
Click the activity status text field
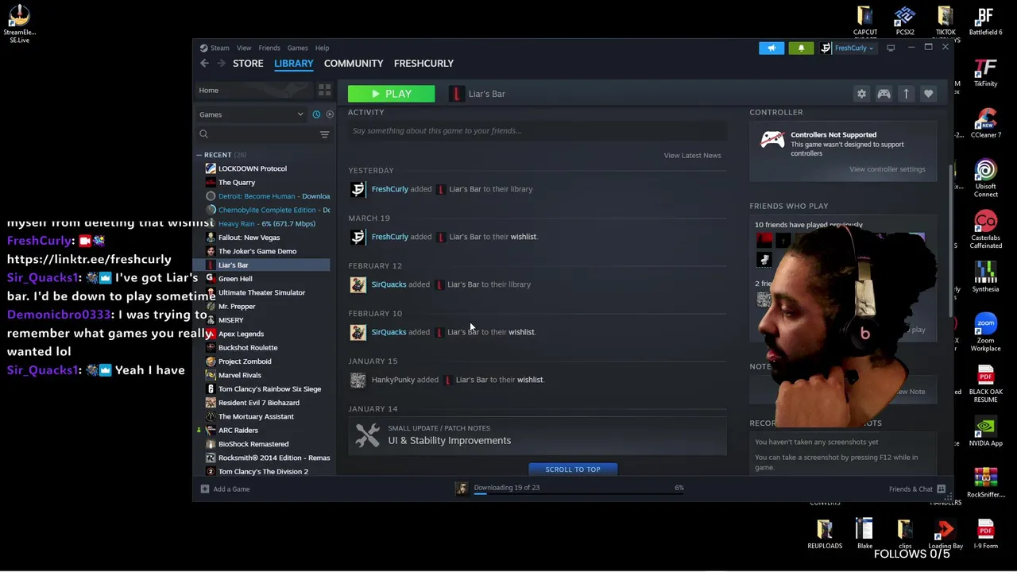(537, 131)
